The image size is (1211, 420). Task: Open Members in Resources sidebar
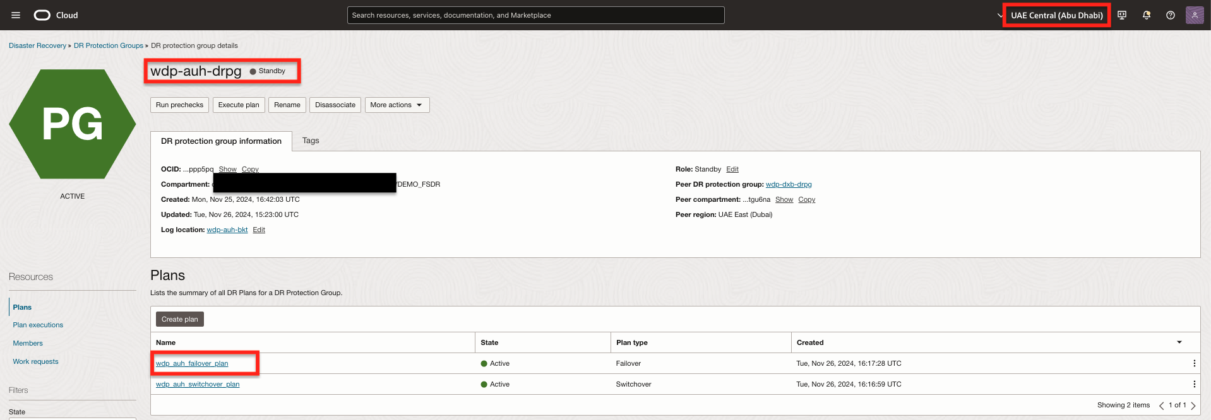(28, 343)
